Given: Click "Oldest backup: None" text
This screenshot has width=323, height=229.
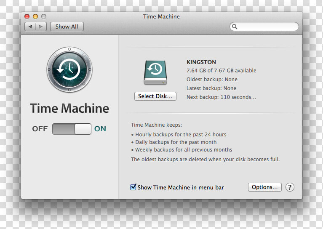Looking at the screenshot, I should 212,80.
